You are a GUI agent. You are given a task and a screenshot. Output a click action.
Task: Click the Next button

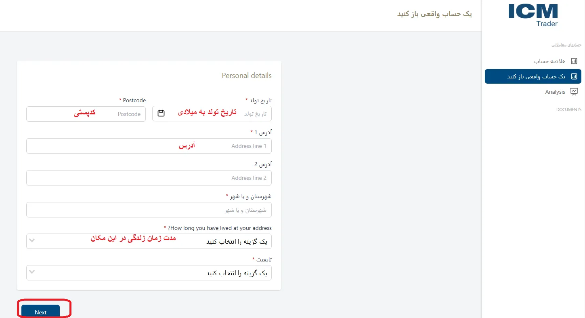click(x=40, y=312)
